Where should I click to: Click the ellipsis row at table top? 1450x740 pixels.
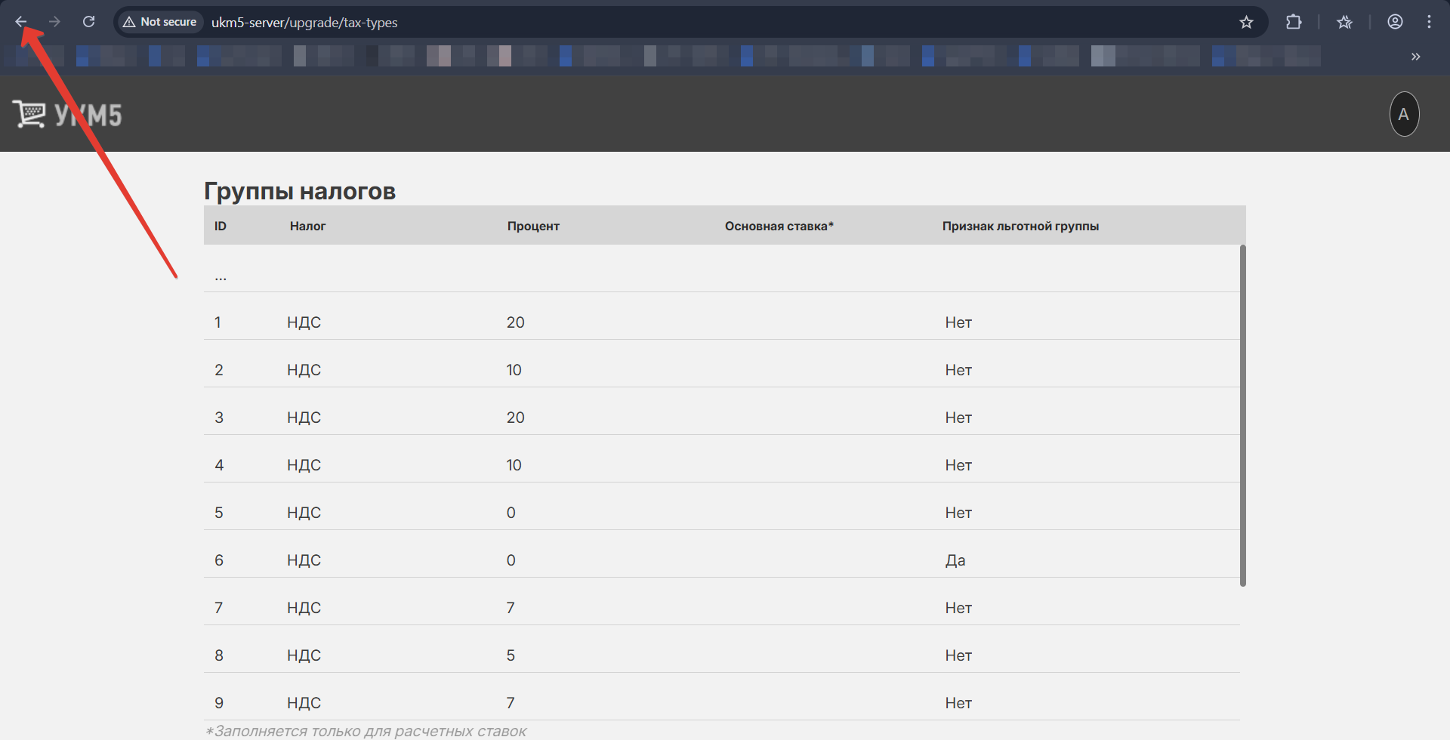[221, 277]
